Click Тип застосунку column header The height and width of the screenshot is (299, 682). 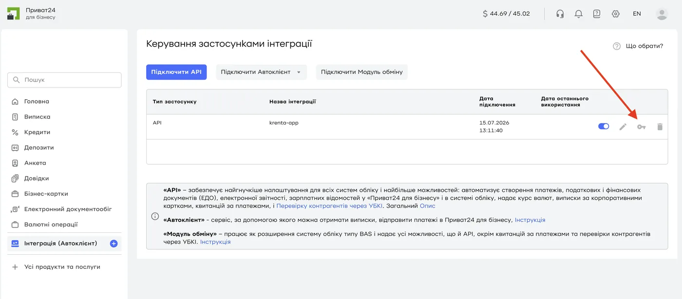click(174, 102)
